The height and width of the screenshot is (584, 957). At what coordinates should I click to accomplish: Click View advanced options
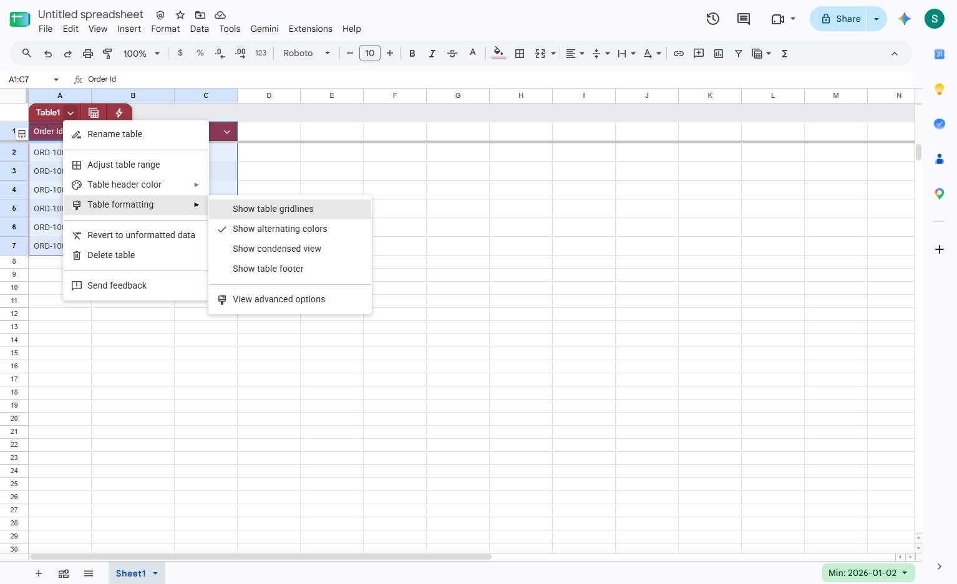coord(290,299)
